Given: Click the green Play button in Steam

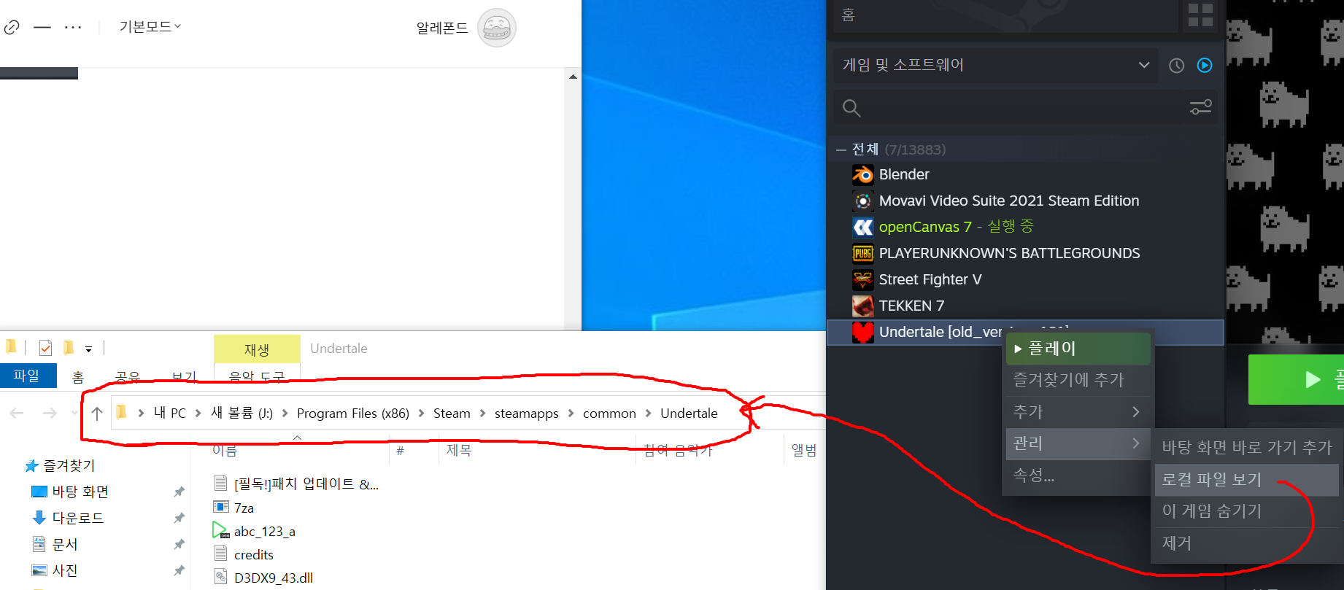Looking at the screenshot, I should pyautogui.click(x=1296, y=379).
